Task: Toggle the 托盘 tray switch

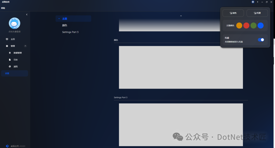Action: pyautogui.click(x=261, y=40)
